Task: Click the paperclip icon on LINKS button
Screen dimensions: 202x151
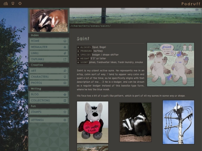Action: (x=65, y=53)
